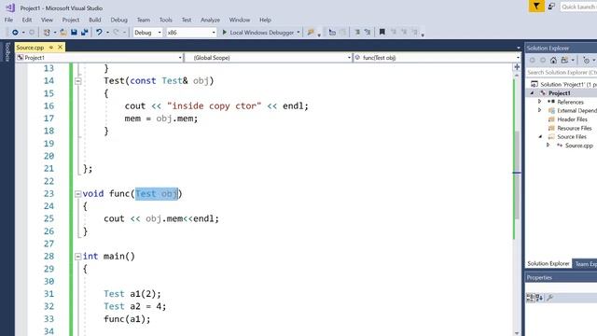Image resolution: width=597 pixels, height=336 pixels.
Task: Open the Project menu
Action: pyautogui.click(x=71, y=20)
